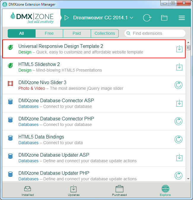Open the hamburger menu
The image size is (193, 200).
click(x=182, y=18)
